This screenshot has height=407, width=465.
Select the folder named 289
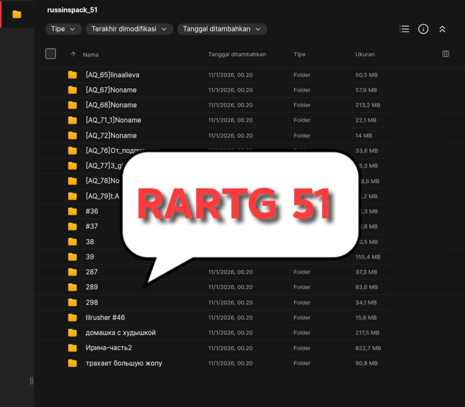[x=92, y=287]
